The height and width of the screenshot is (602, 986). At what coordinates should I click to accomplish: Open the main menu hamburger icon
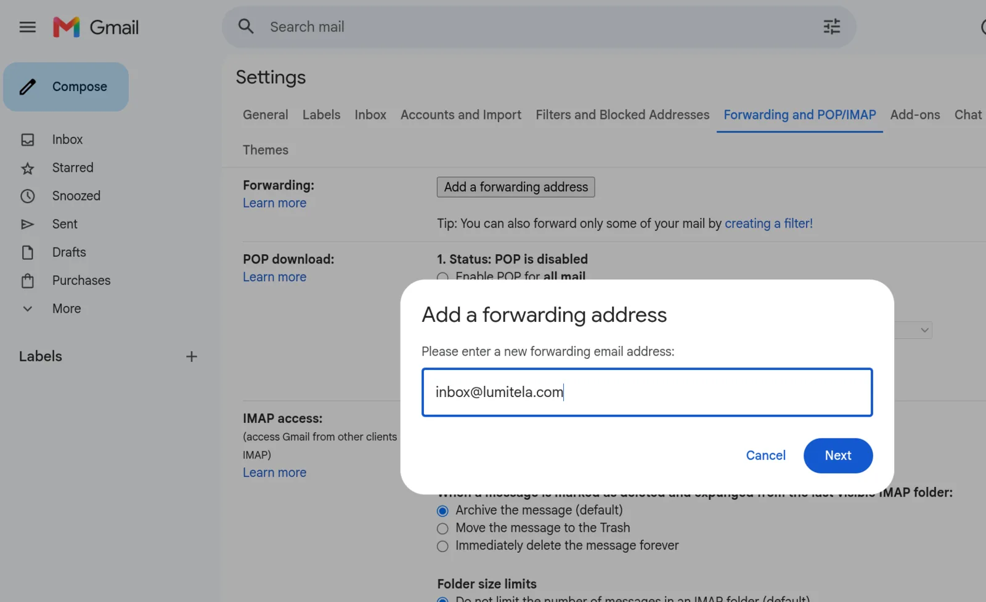click(28, 27)
